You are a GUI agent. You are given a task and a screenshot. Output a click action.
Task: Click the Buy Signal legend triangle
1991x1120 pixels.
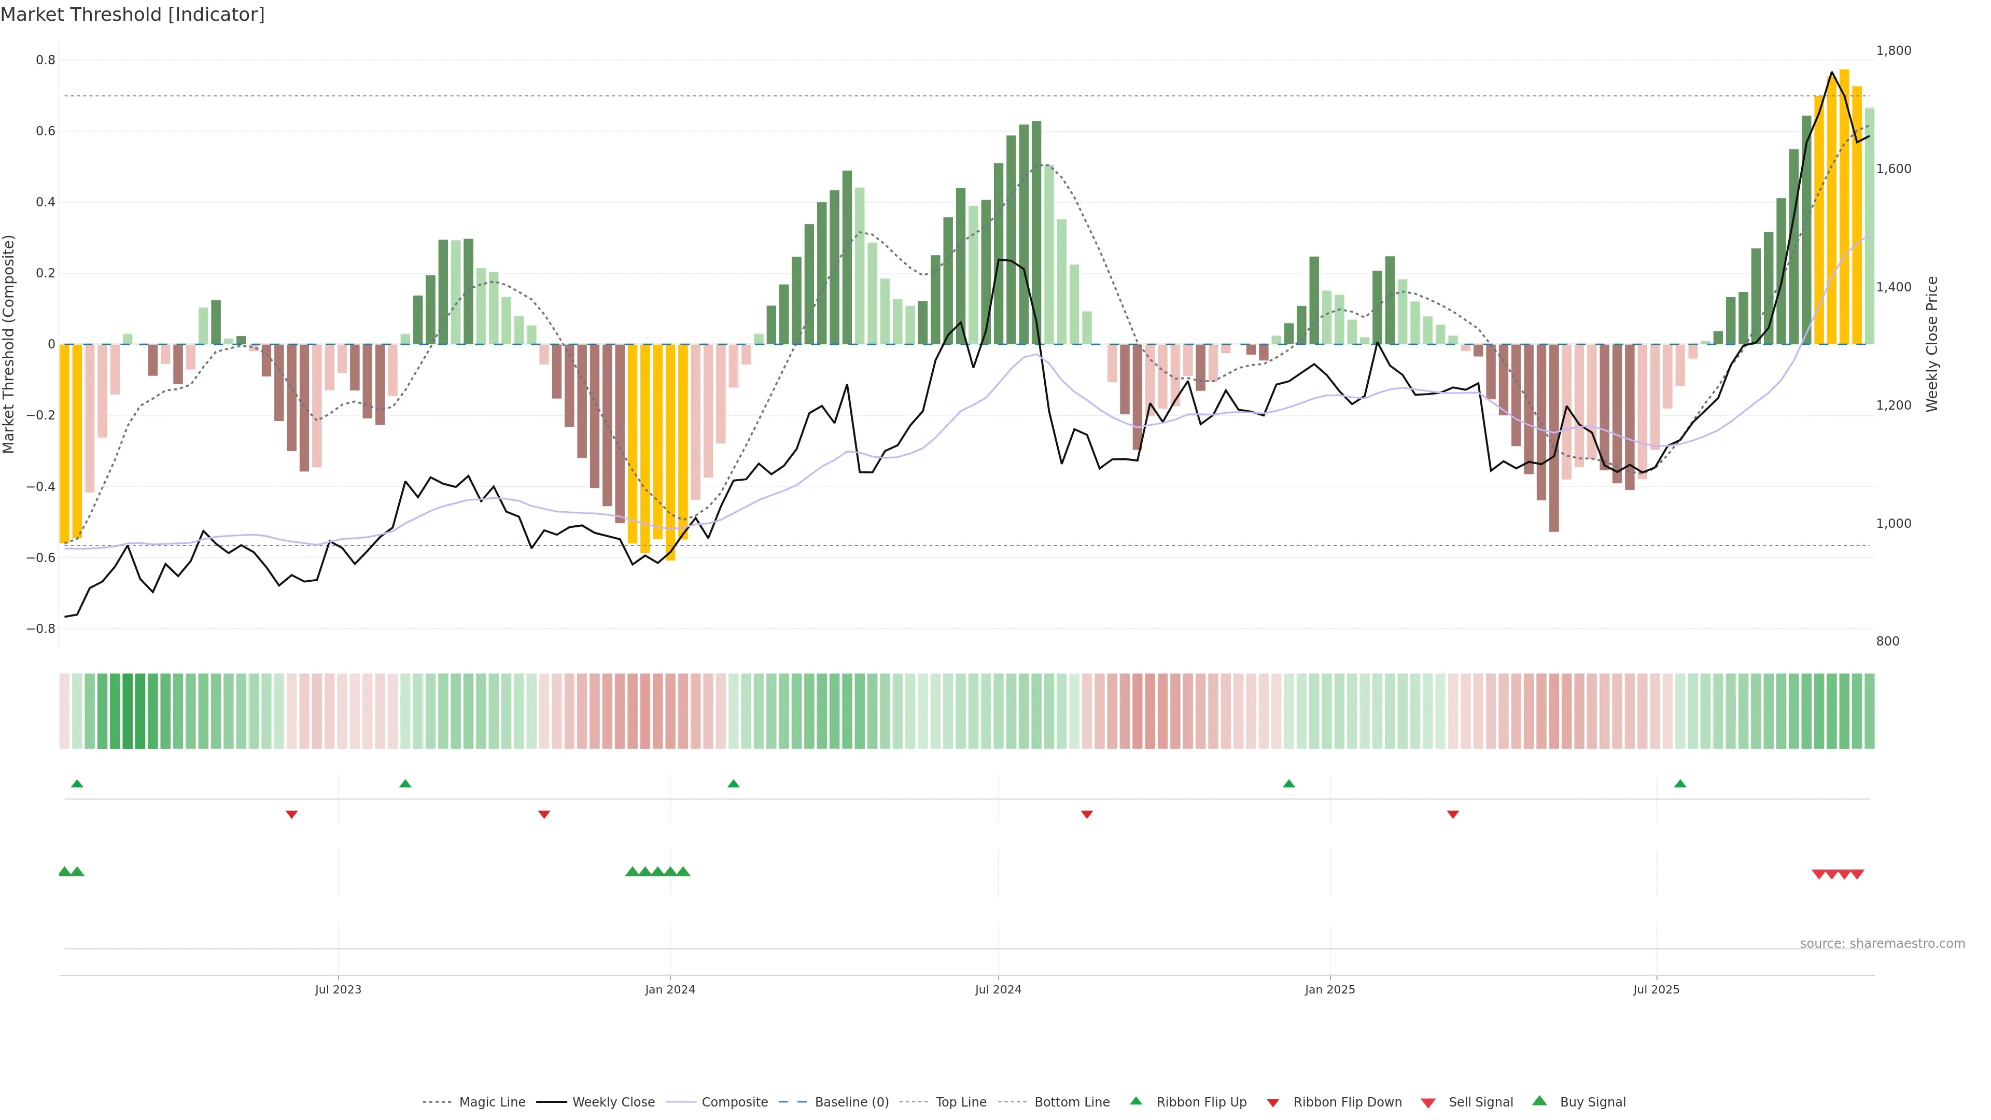click(x=1539, y=1101)
